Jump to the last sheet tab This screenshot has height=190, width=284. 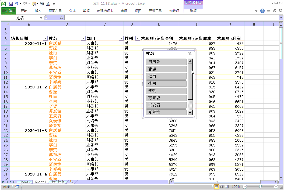tap(14, 182)
